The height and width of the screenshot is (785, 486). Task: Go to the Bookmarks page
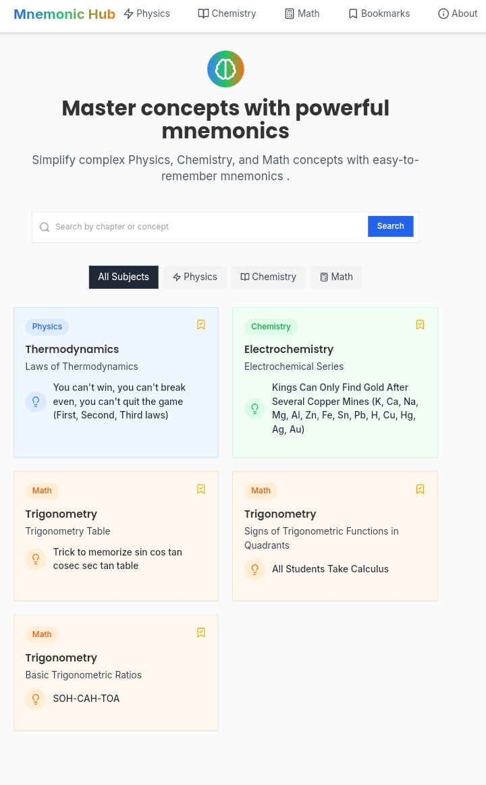coord(379,13)
